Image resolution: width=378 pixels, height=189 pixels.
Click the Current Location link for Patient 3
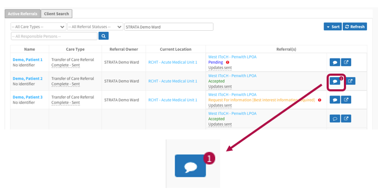click(x=172, y=100)
